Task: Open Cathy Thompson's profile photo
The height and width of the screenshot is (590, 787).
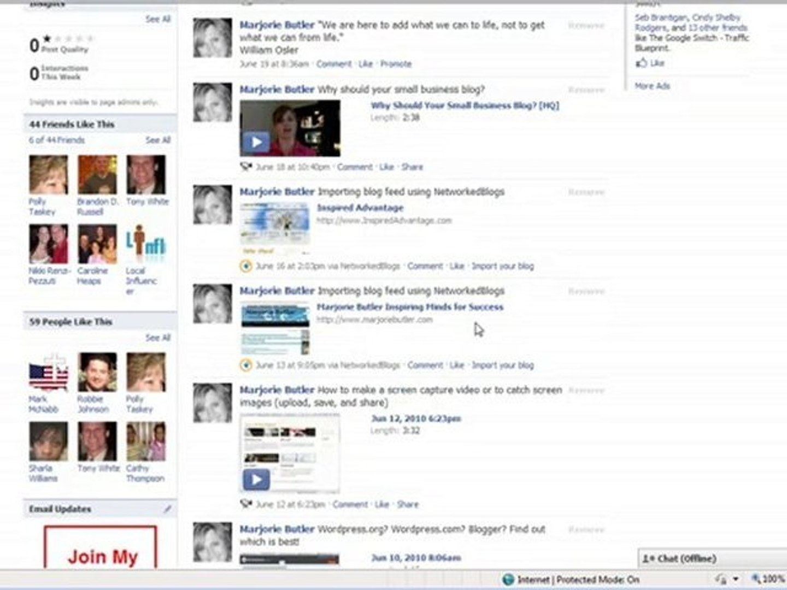Action: coord(146,442)
